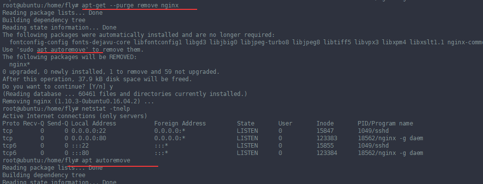Click the 'Foreign Address' column header
The width and height of the screenshot is (483, 184).
[180, 123]
